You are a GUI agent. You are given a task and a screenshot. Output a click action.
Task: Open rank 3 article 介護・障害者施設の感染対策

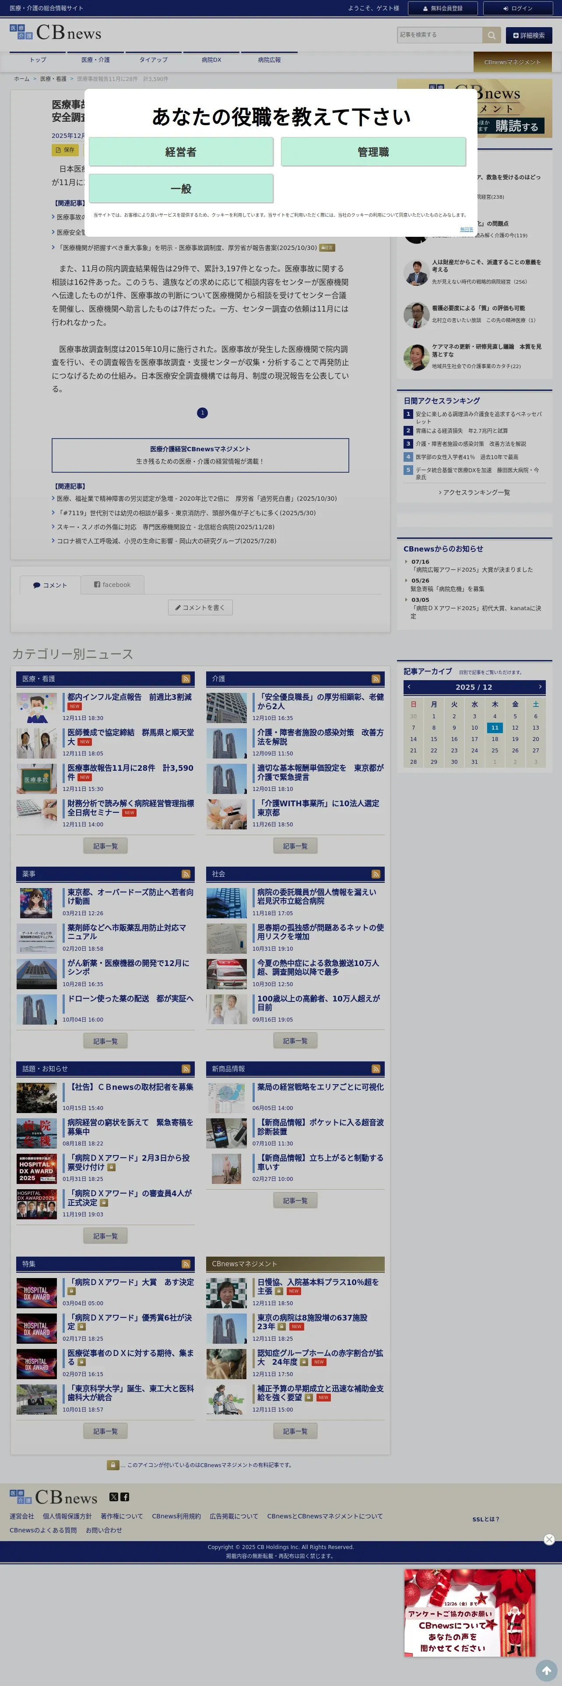point(471,444)
